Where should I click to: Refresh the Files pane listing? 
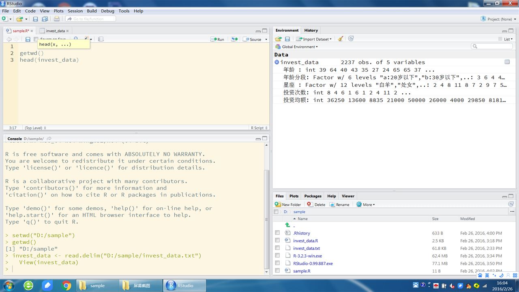tap(511, 204)
